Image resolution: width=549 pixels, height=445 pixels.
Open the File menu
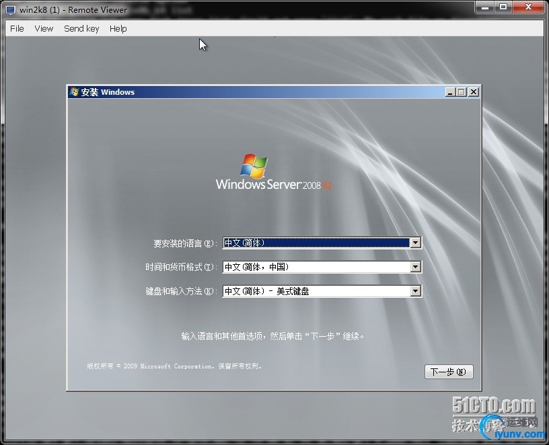[17, 29]
